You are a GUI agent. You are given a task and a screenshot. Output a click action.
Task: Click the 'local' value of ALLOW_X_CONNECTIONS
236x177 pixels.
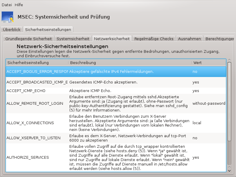[197, 123]
